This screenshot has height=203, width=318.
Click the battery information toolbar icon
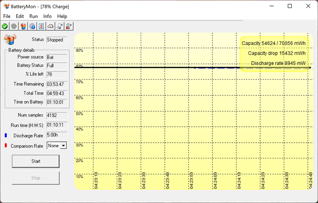23,26
